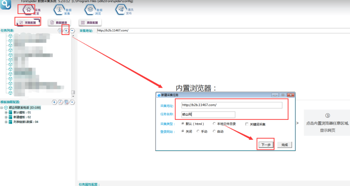Click the 内置浏览器 heading text

[x=196, y=88]
